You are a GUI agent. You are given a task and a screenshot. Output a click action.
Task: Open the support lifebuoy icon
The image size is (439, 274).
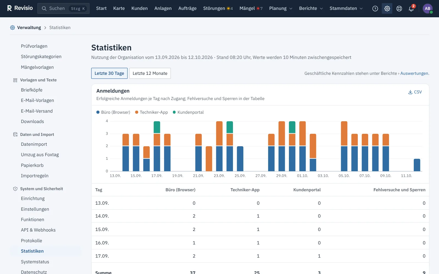pos(399,8)
